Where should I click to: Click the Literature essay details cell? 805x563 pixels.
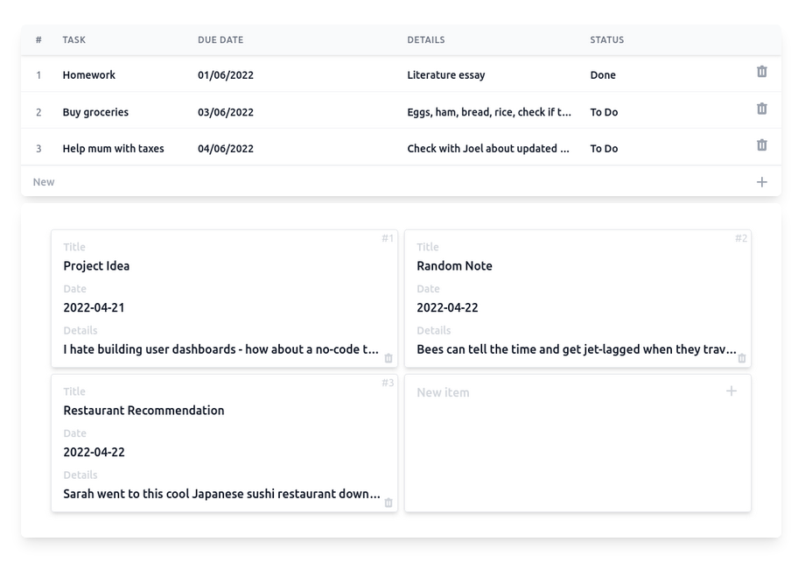coord(446,75)
